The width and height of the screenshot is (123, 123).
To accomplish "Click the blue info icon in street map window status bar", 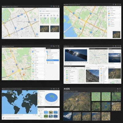I will (3, 38).
